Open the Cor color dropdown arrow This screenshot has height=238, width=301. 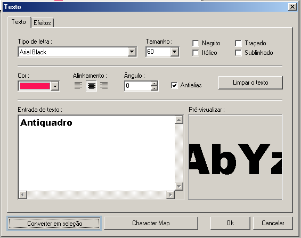[x=55, y=86]
